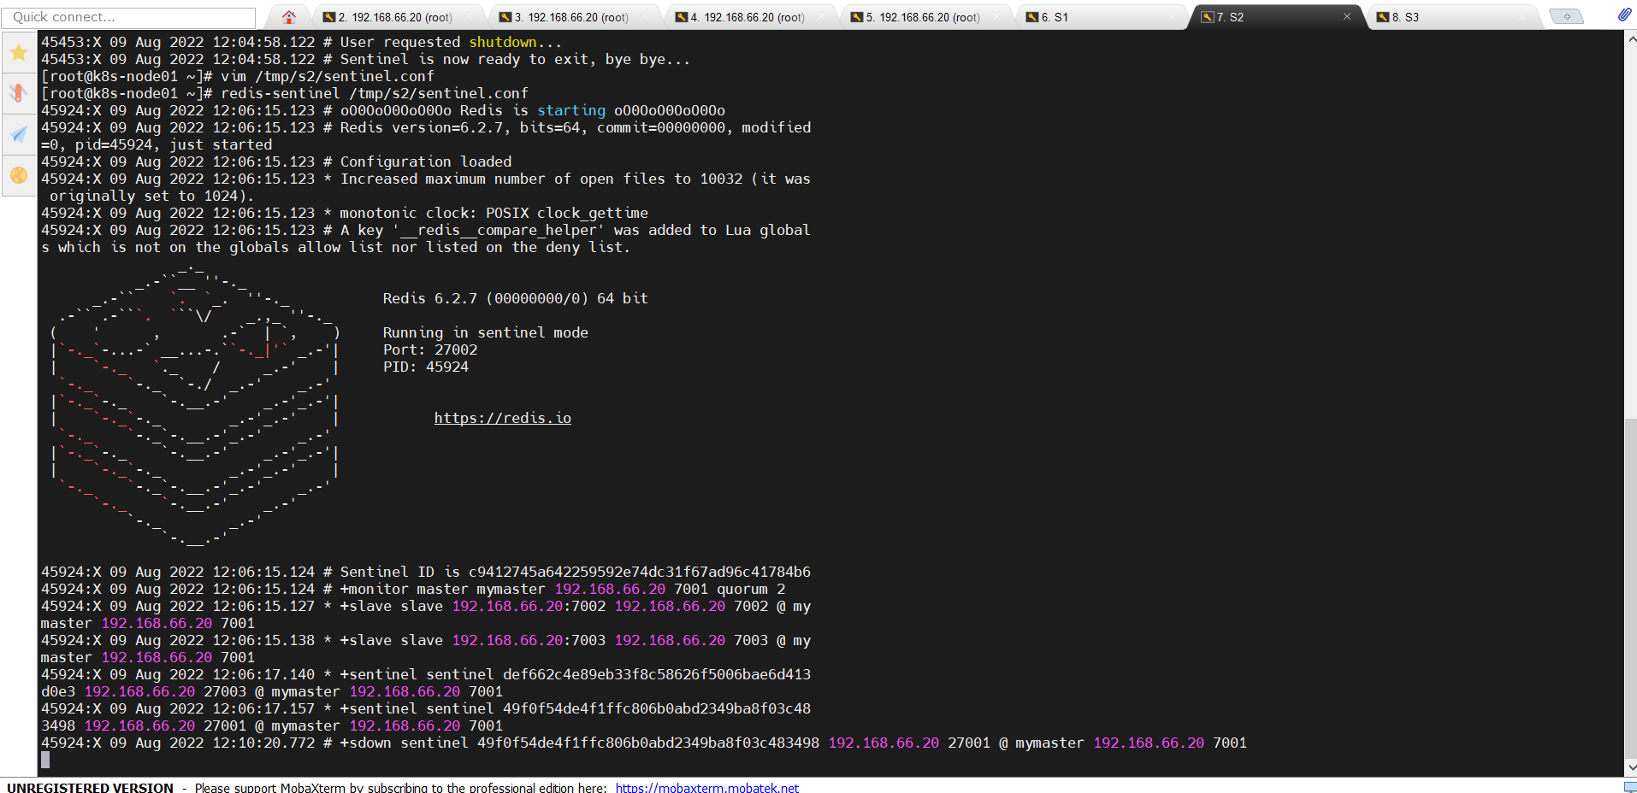The height and width of the screenshot is (793, 1637).
Task: Close the 2. 192.168.66.20 tab
Action: click(469, 17)
